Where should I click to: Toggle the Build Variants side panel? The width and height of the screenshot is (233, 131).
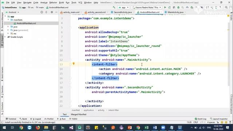(x=2, y=74)
